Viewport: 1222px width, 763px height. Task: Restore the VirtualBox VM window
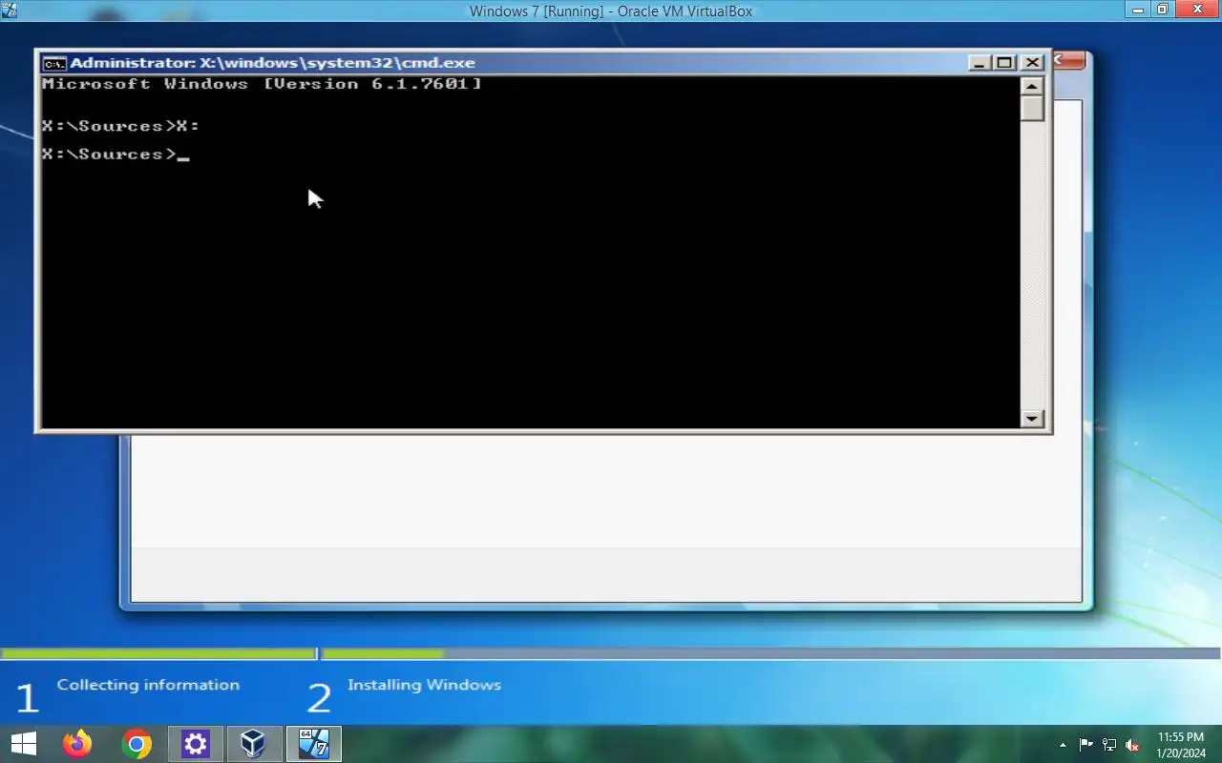1162,10
